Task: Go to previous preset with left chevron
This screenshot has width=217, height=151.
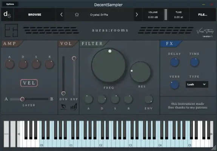Action: click(61, 14)
